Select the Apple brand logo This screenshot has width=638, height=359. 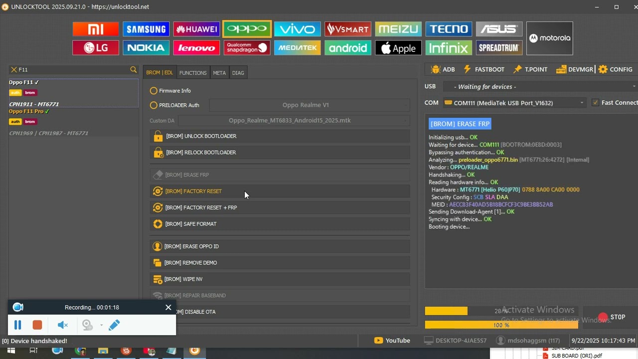click(x=398, y=48)
